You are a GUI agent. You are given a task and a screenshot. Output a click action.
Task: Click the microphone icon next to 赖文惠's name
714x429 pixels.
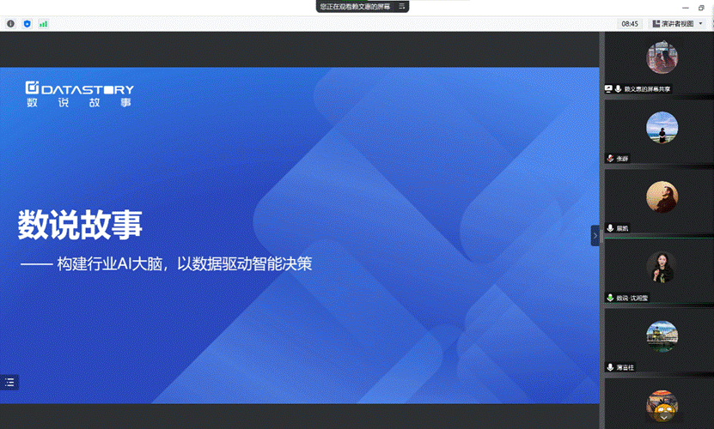(619, 88)
